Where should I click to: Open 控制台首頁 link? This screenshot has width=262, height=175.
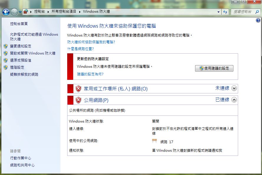19,24
